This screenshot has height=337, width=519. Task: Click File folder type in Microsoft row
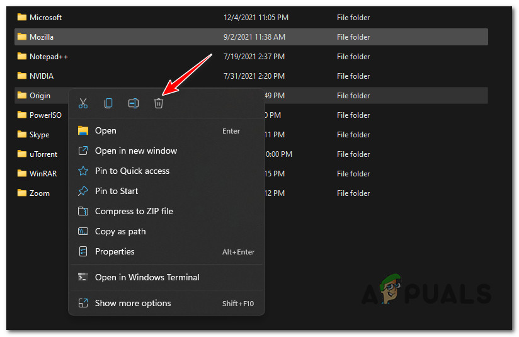click(353, 18)
